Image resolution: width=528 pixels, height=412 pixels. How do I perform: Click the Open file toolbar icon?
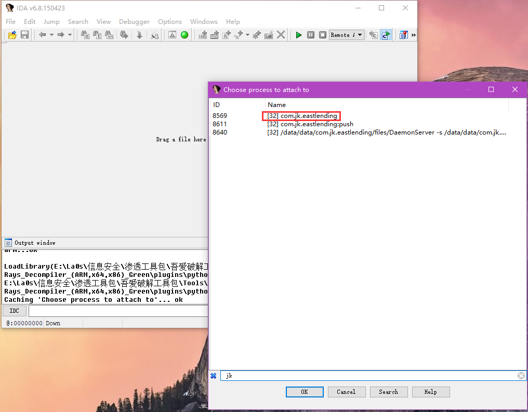pyautogui.click(x=12, y=35)
